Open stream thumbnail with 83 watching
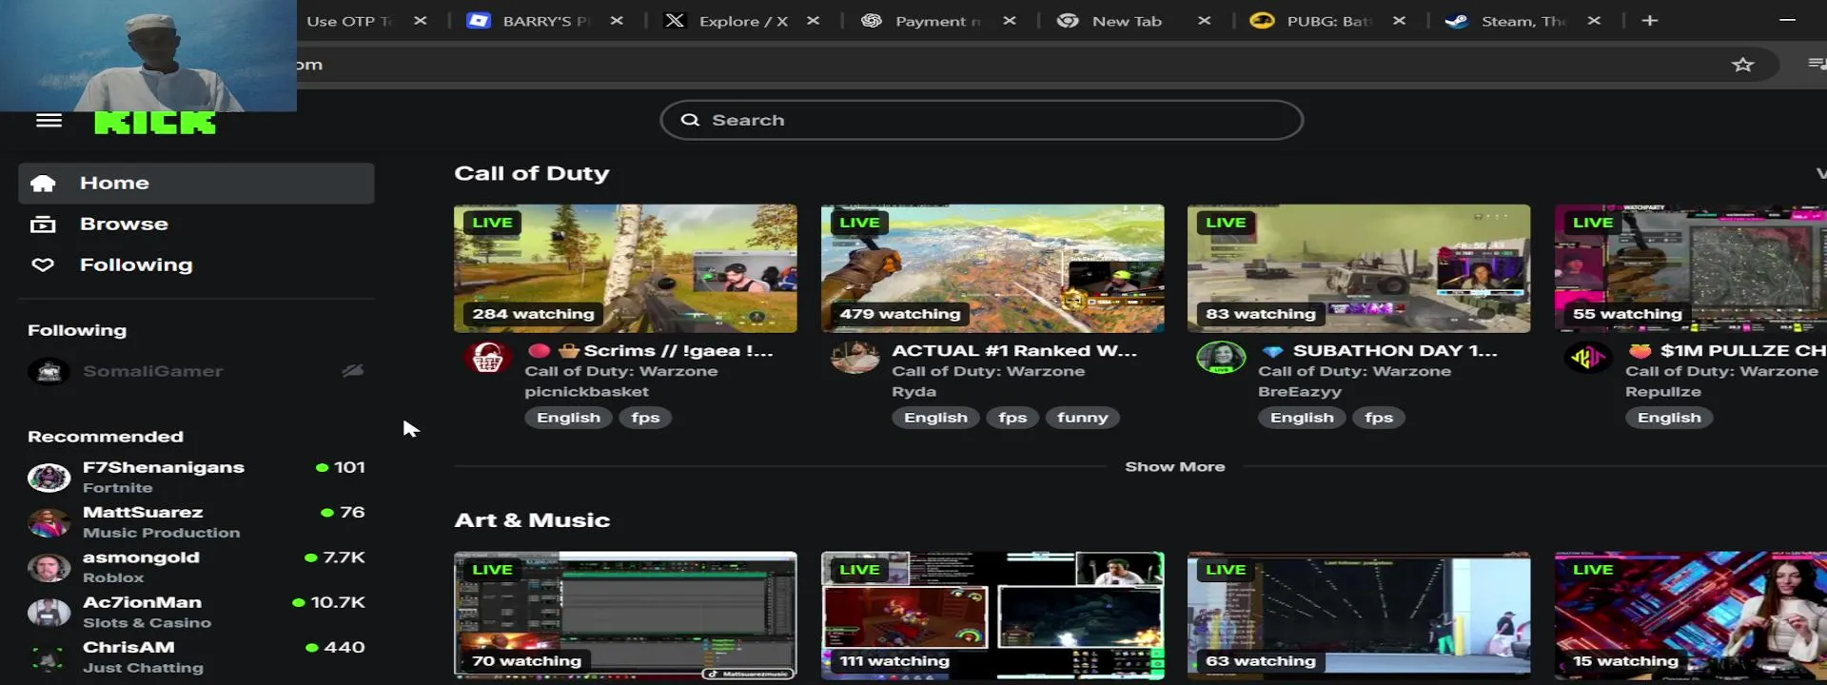 [x=1359, y=268]
